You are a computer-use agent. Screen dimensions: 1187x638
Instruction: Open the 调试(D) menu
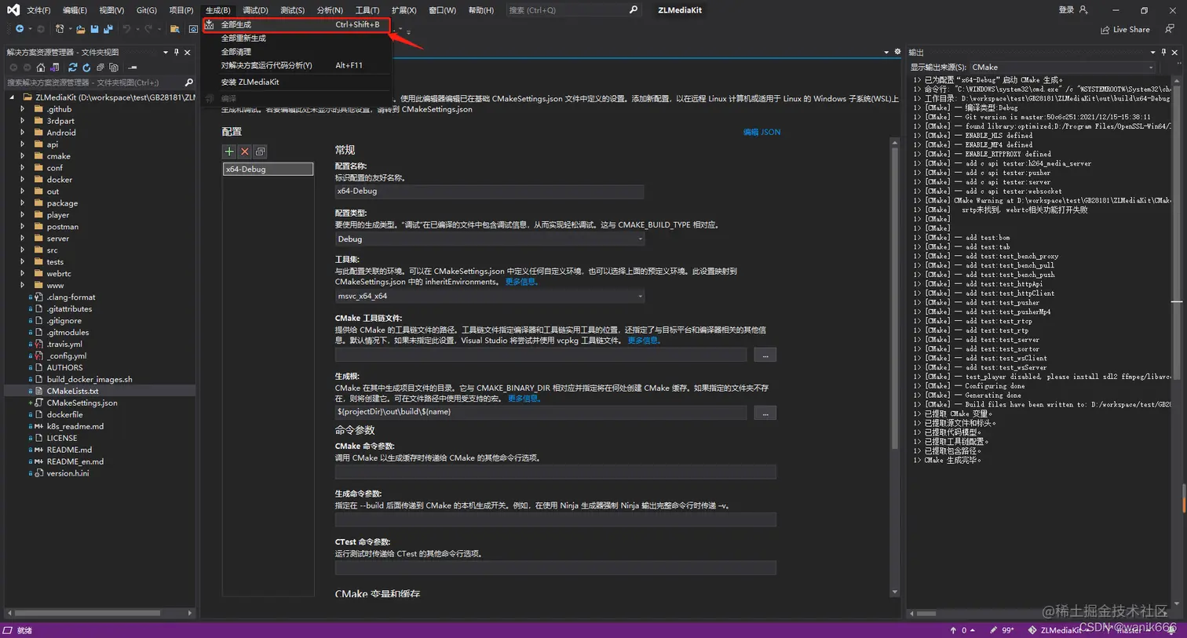(x=255, y=10)
